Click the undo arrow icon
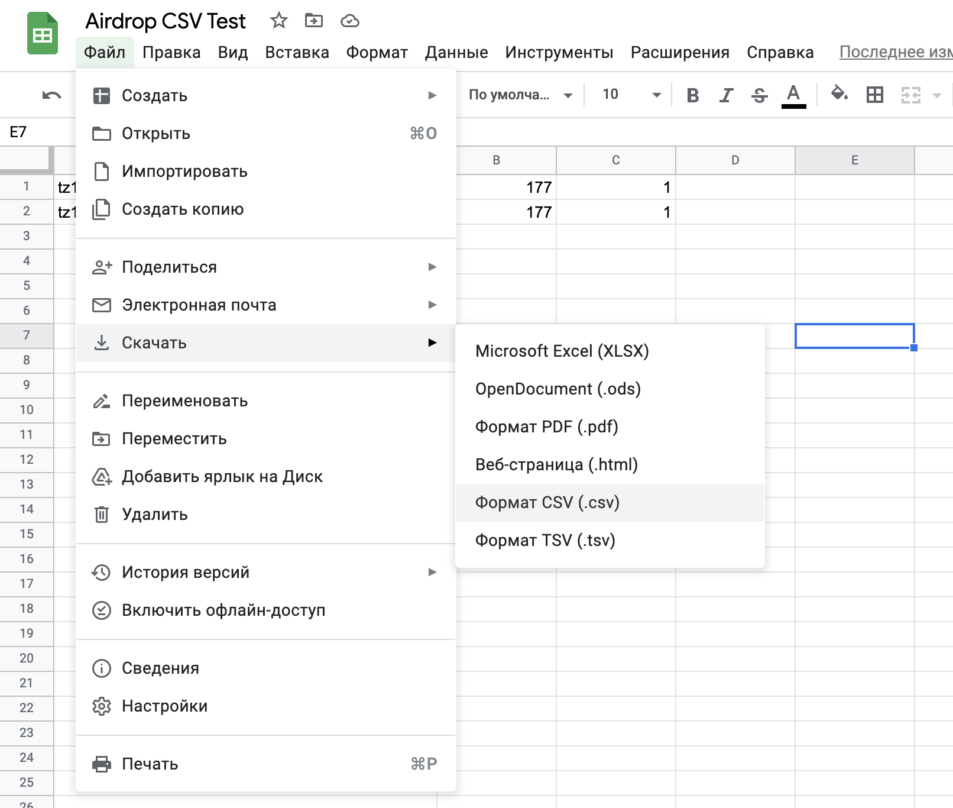This screenshot has height=808, width=953. [52, 95]
